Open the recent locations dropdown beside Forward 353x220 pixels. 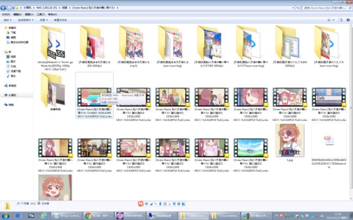(x=13, y=8)
